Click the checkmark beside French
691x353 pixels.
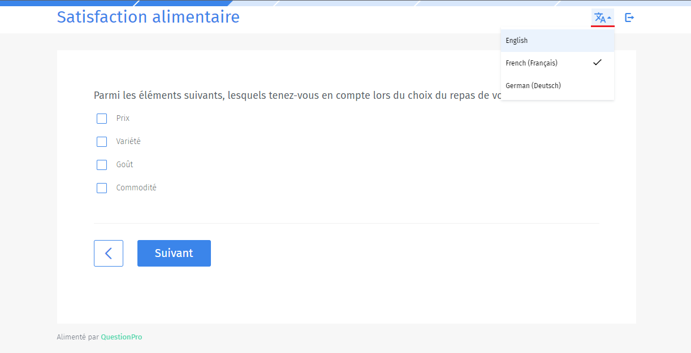click(597, 63)
